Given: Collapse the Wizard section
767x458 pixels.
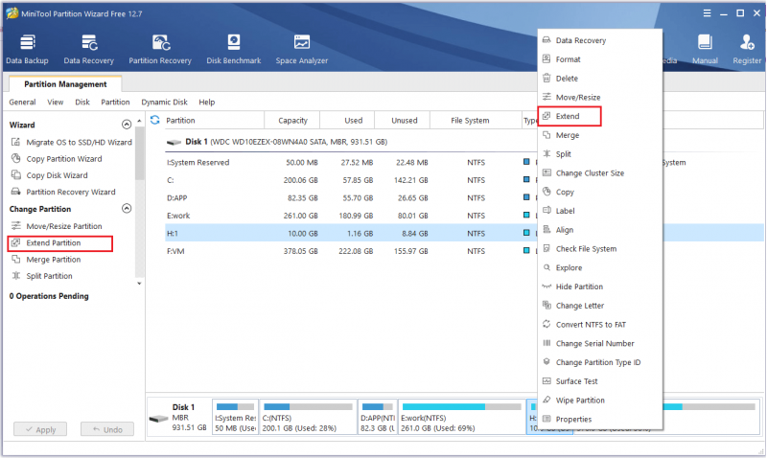Looking at the screenshot, I should coord(127,125).
